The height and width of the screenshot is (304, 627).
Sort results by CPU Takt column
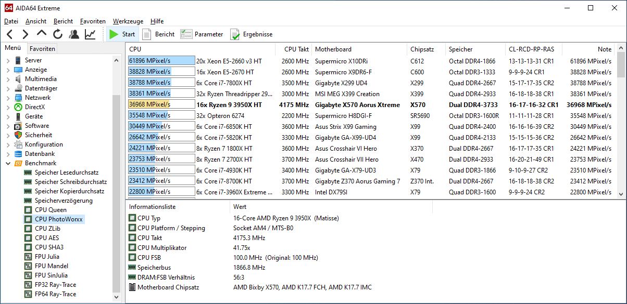click(x=294, y=49)
